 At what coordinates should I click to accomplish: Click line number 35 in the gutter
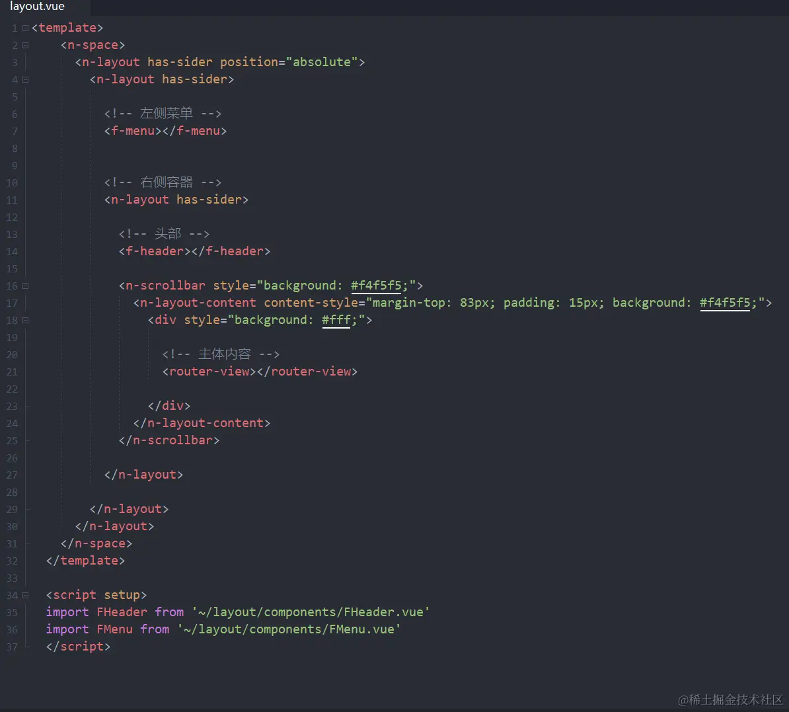tap(12, 612)
